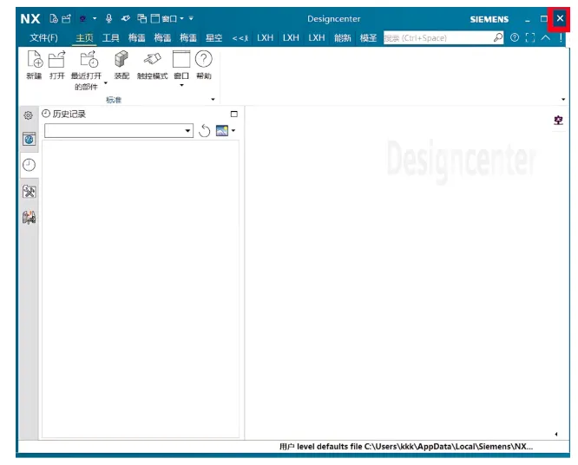Screen dimensions: 578x465
Task: Switch to the 工具 tab
Action: pyautogui.click(x=110, y=38)
